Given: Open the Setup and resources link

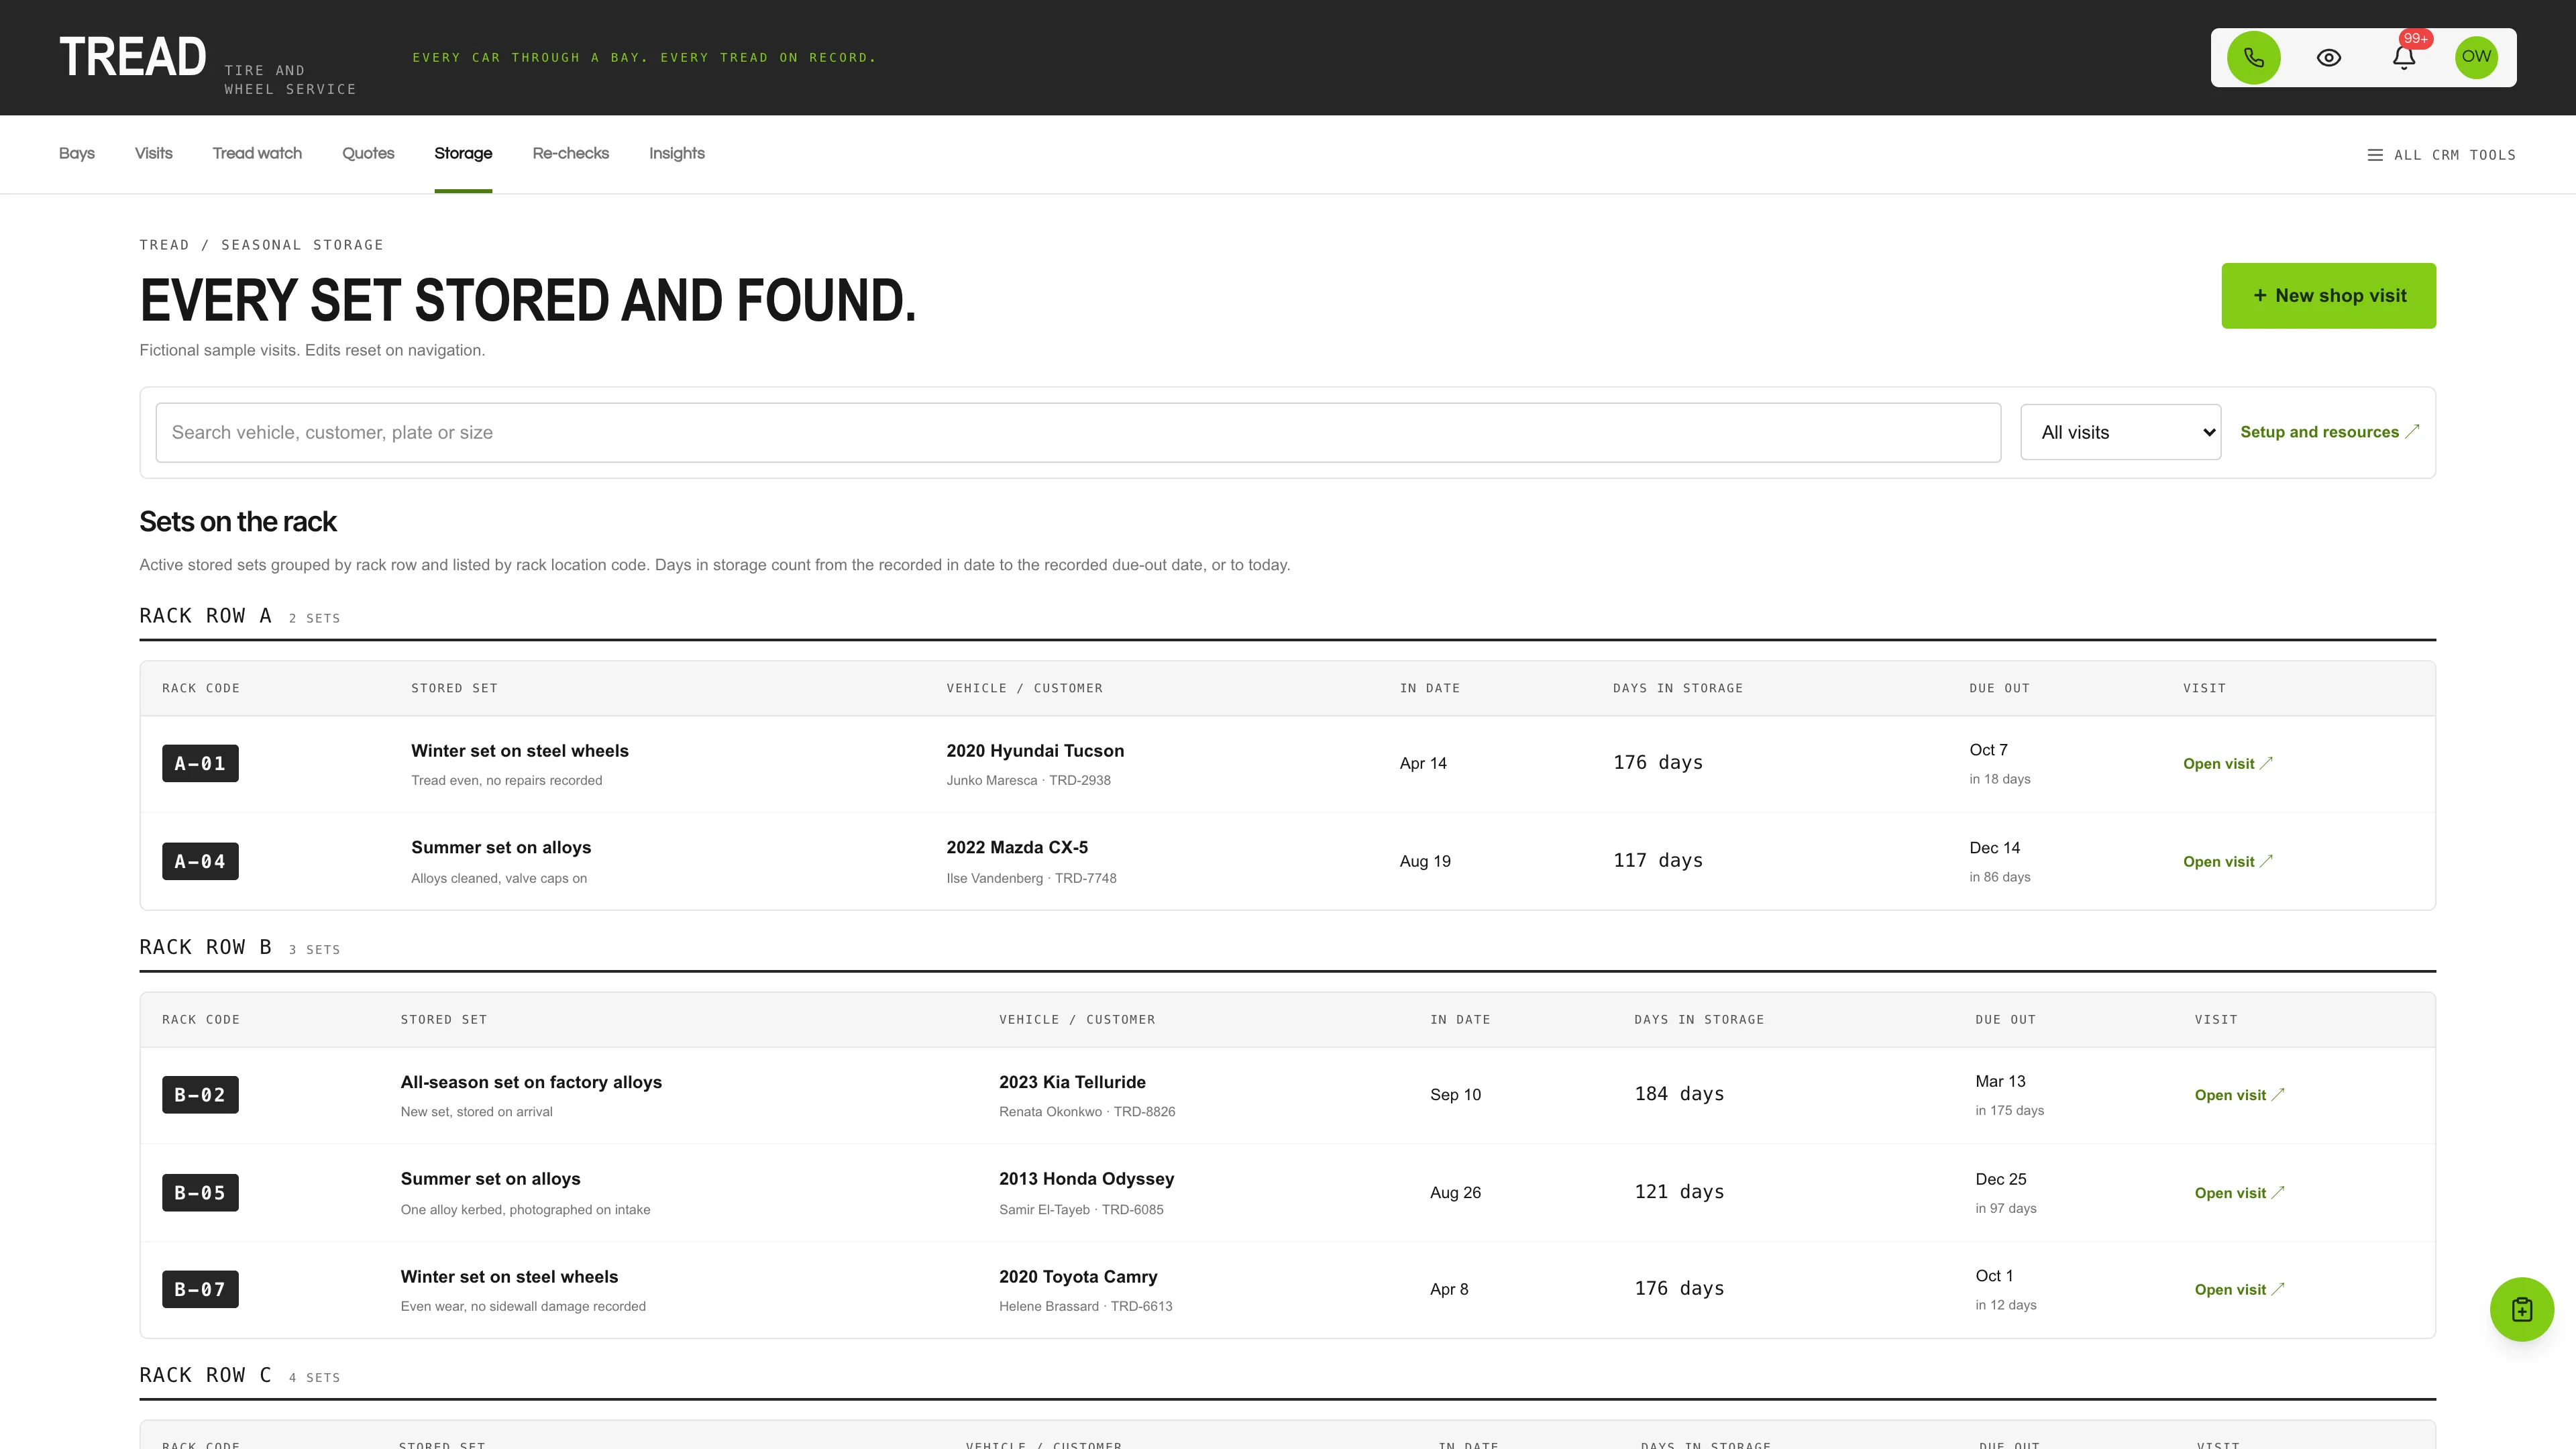Looking at the screenshot, I should click(2329, 432).
